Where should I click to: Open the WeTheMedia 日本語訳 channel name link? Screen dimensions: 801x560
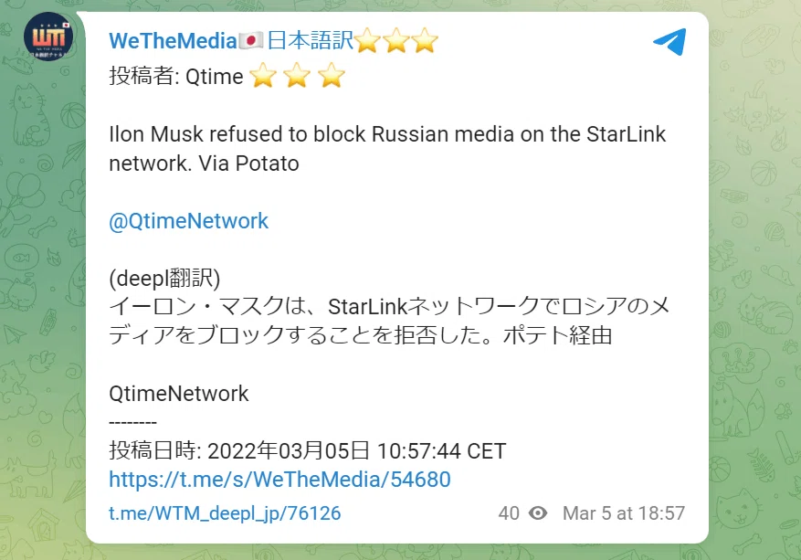274,41
